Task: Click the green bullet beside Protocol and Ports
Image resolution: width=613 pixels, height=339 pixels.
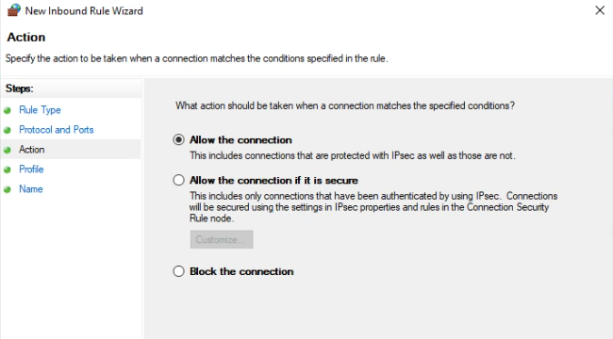Action: pyautogui.click(x=7, y=130)
